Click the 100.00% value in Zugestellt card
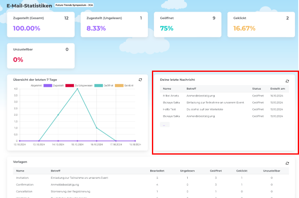The image size is (299, 198). coord(27,28)
